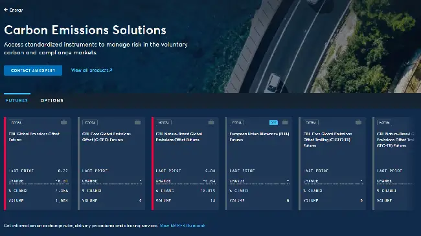Switch to the Futures tab

pyautogui.click(x=17, y=101)
